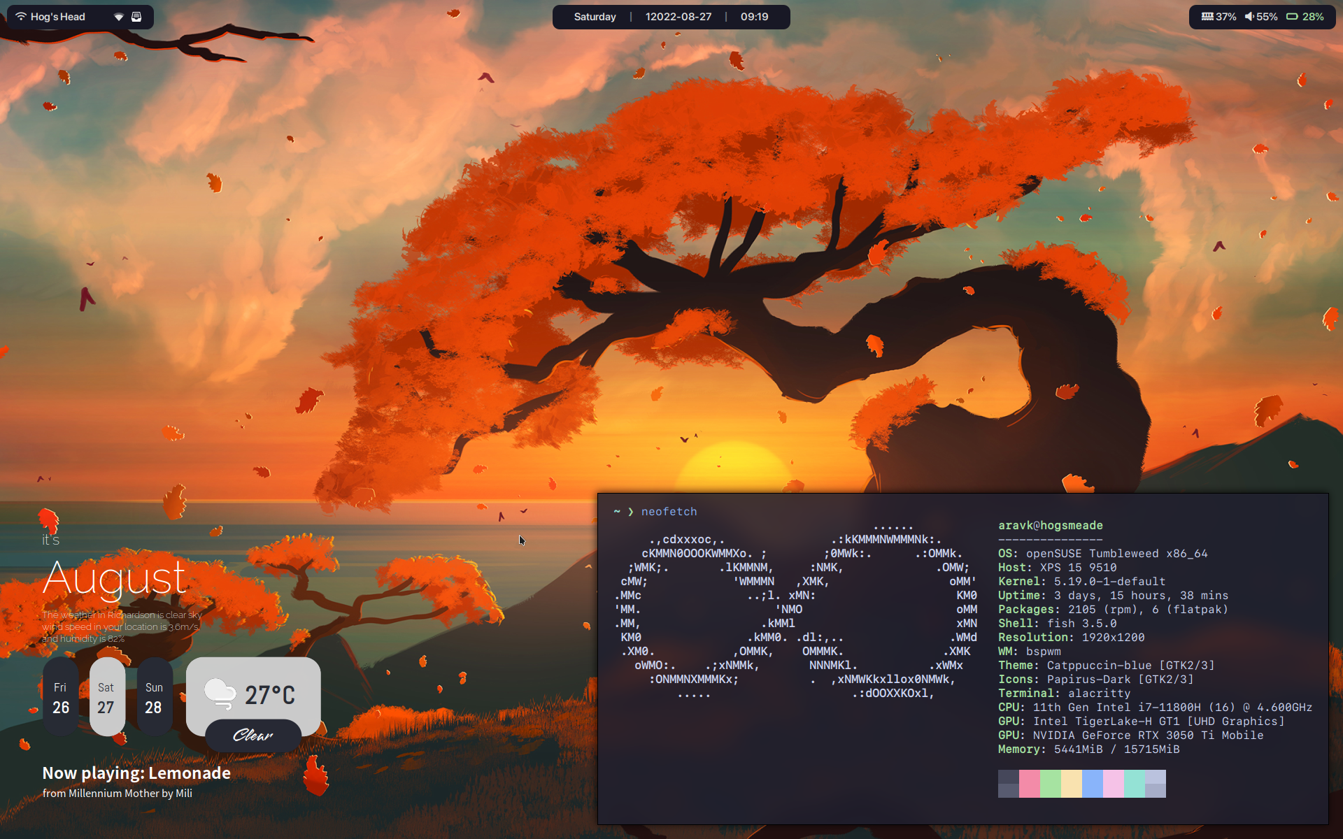
Task: Click the aravk@hogsmeade title in terminal
Action: pyautogui.click(x=1051, y=526)
